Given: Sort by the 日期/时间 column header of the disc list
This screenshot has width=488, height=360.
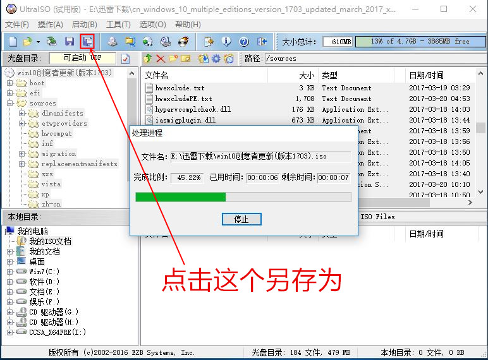Looking at the screenshot, I should pyautogui.click(x=441, y=75).
